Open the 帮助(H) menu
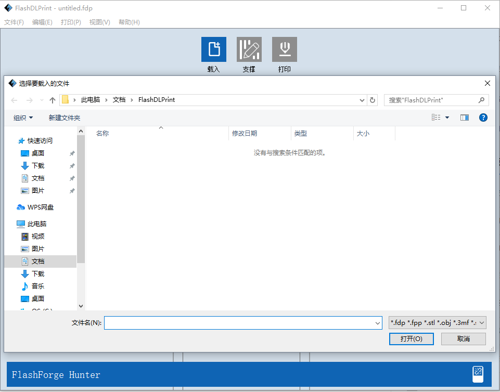The width and height of the screenshot is (500, 392). tap(129, 22)
